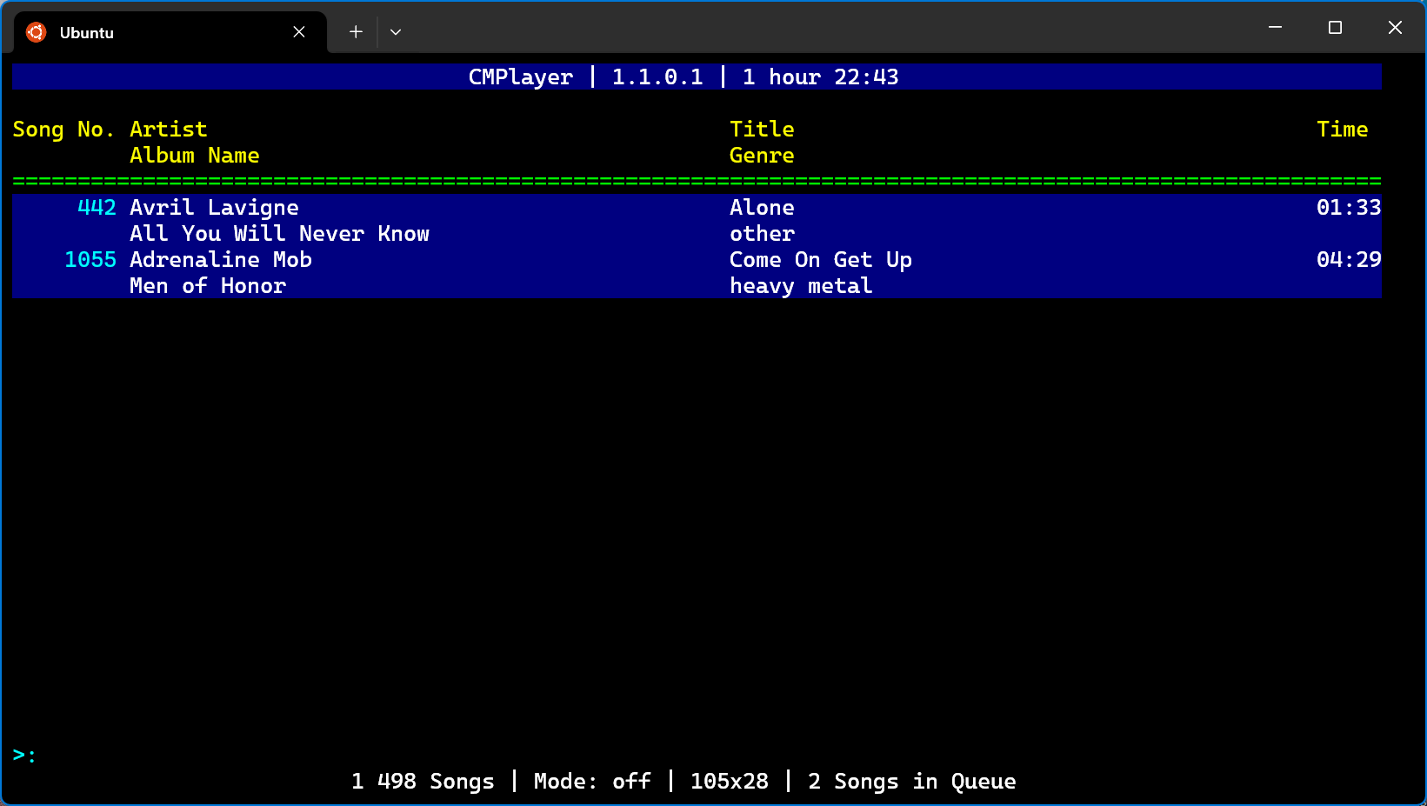Select the Ubuntu terminal tab
Image resolution: width=1427 pixels, height=806 pixels.
[170, 32]
